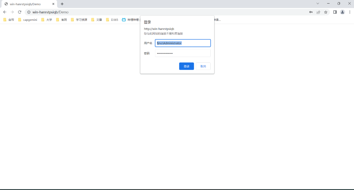Open the D365 bookmark folder
The height and width of the screenshot is (190, 354).
pos(112,20)
